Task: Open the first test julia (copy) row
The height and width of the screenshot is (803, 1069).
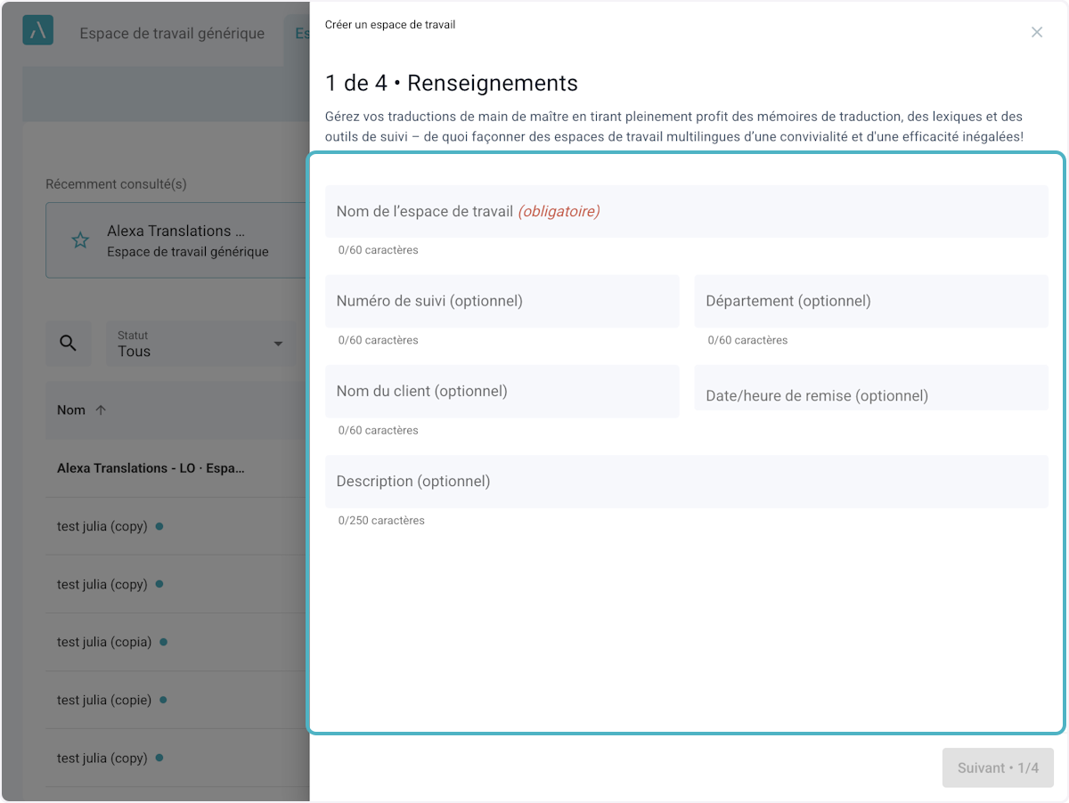Action: [102, 526]
